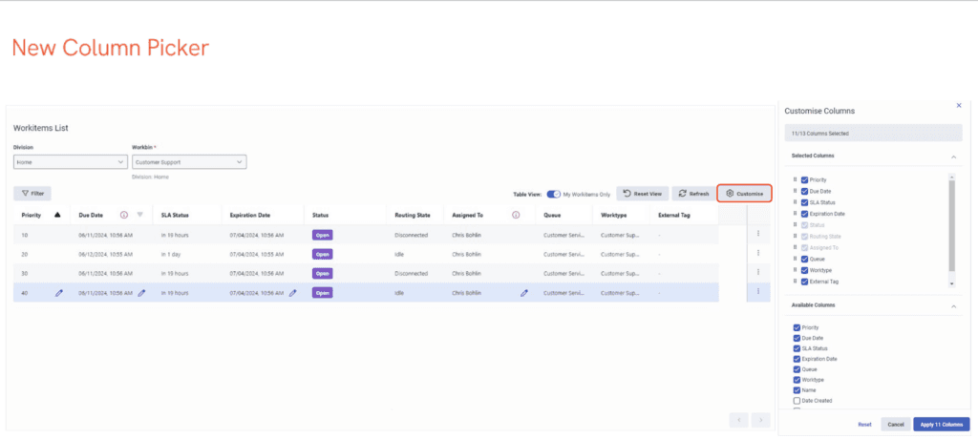
Task: Open the Workbin dropdown
Action: (x=188, y=162)
